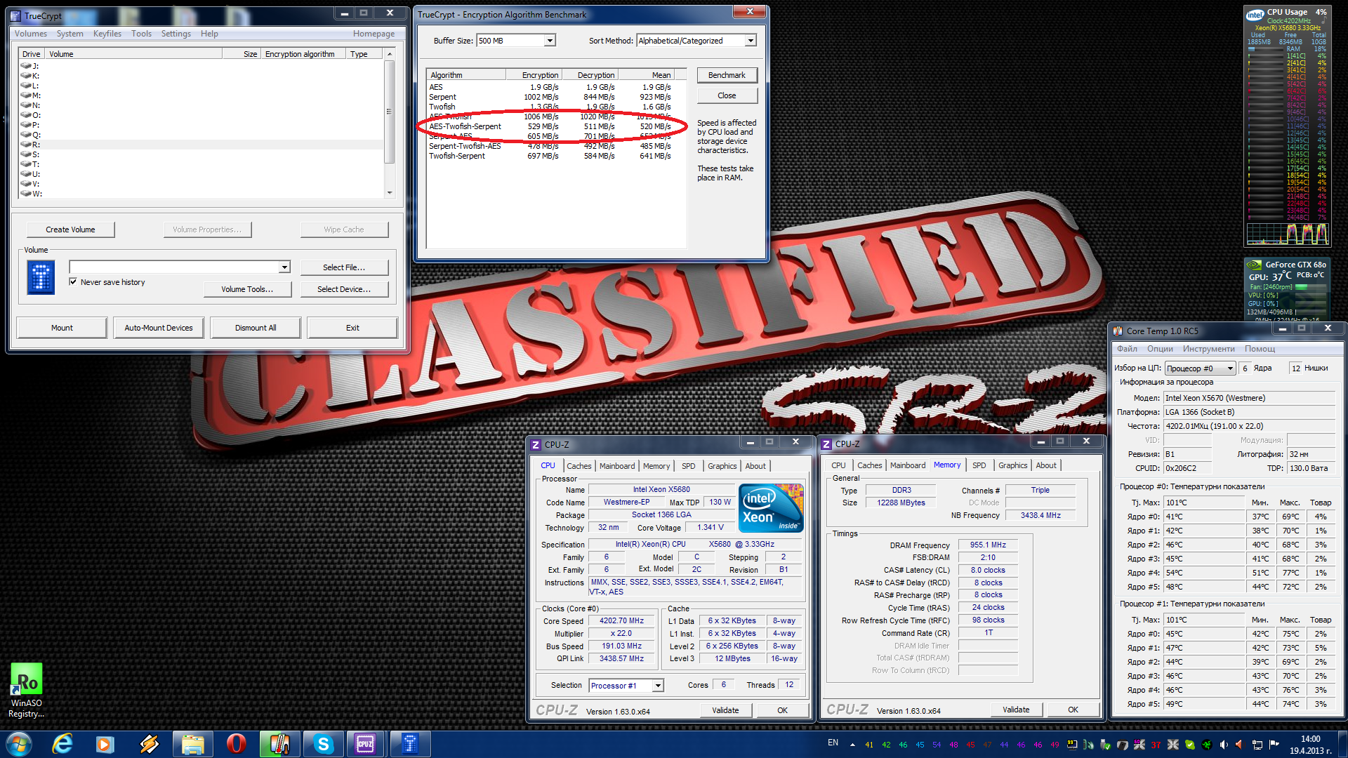Click the white speaker volume tray icon
This screenshot has width=1348, height=758.
tap(1224, 745)
